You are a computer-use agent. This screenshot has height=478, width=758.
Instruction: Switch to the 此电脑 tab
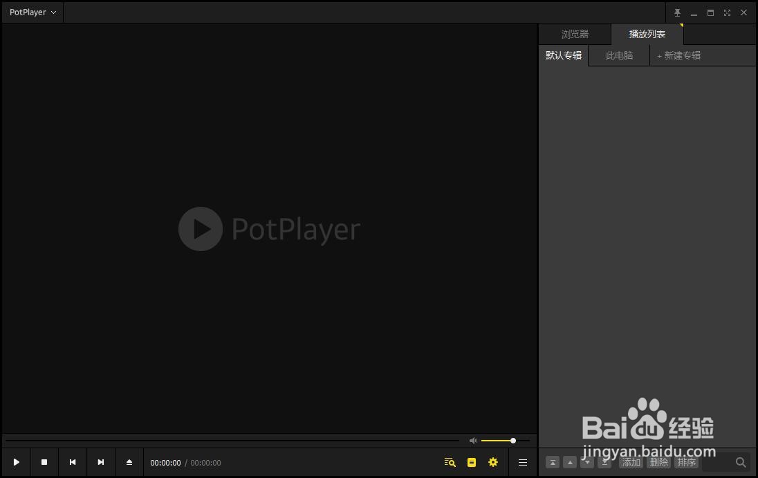click(x=619, y=55)
